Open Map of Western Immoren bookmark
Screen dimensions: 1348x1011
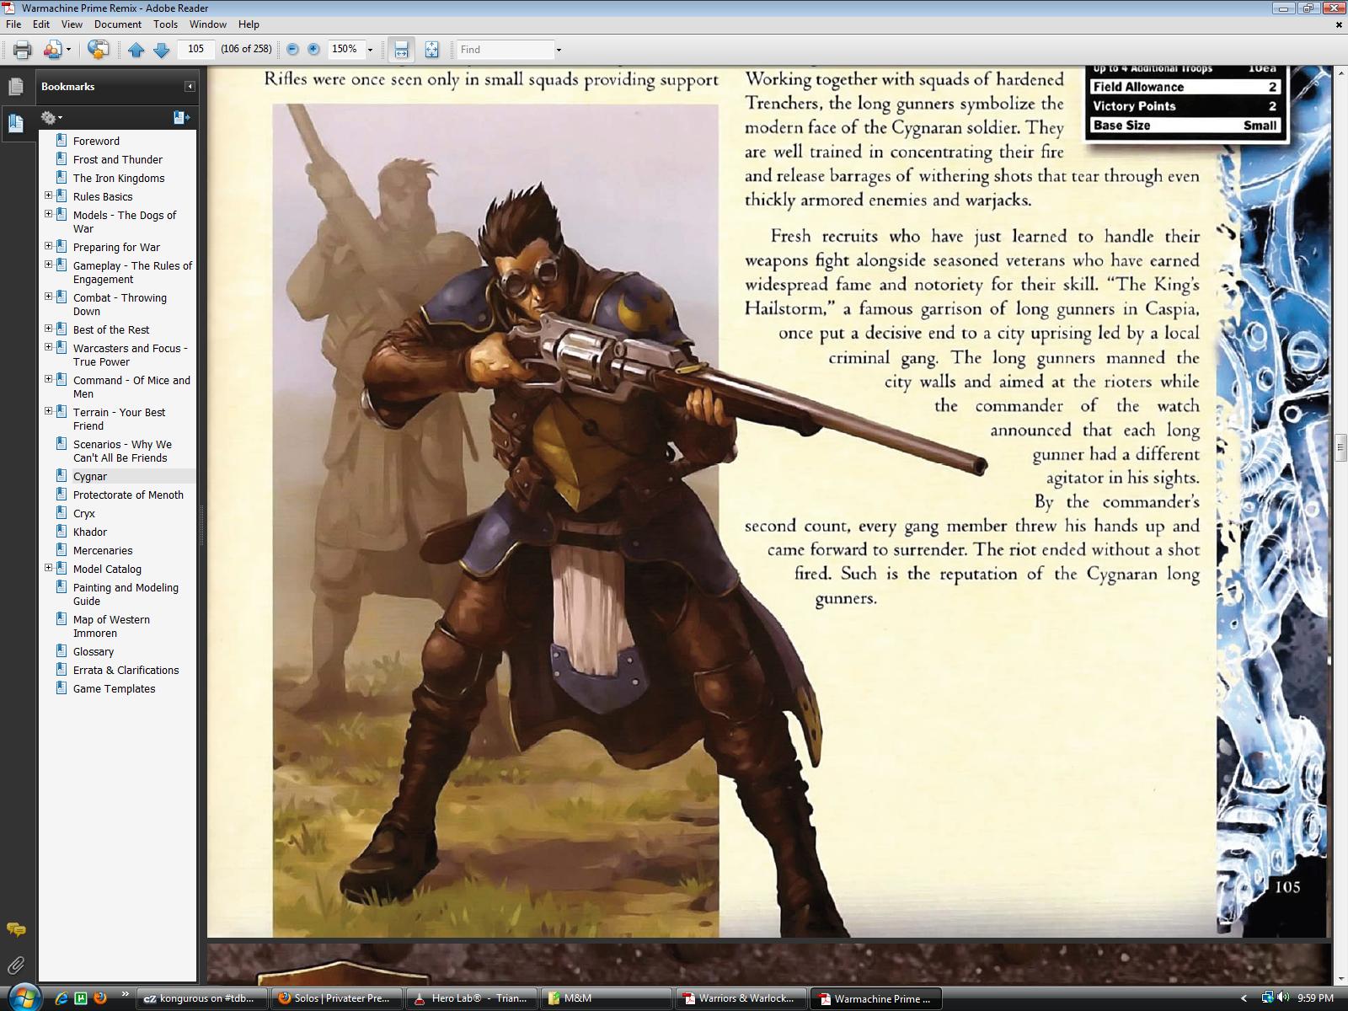111,627
